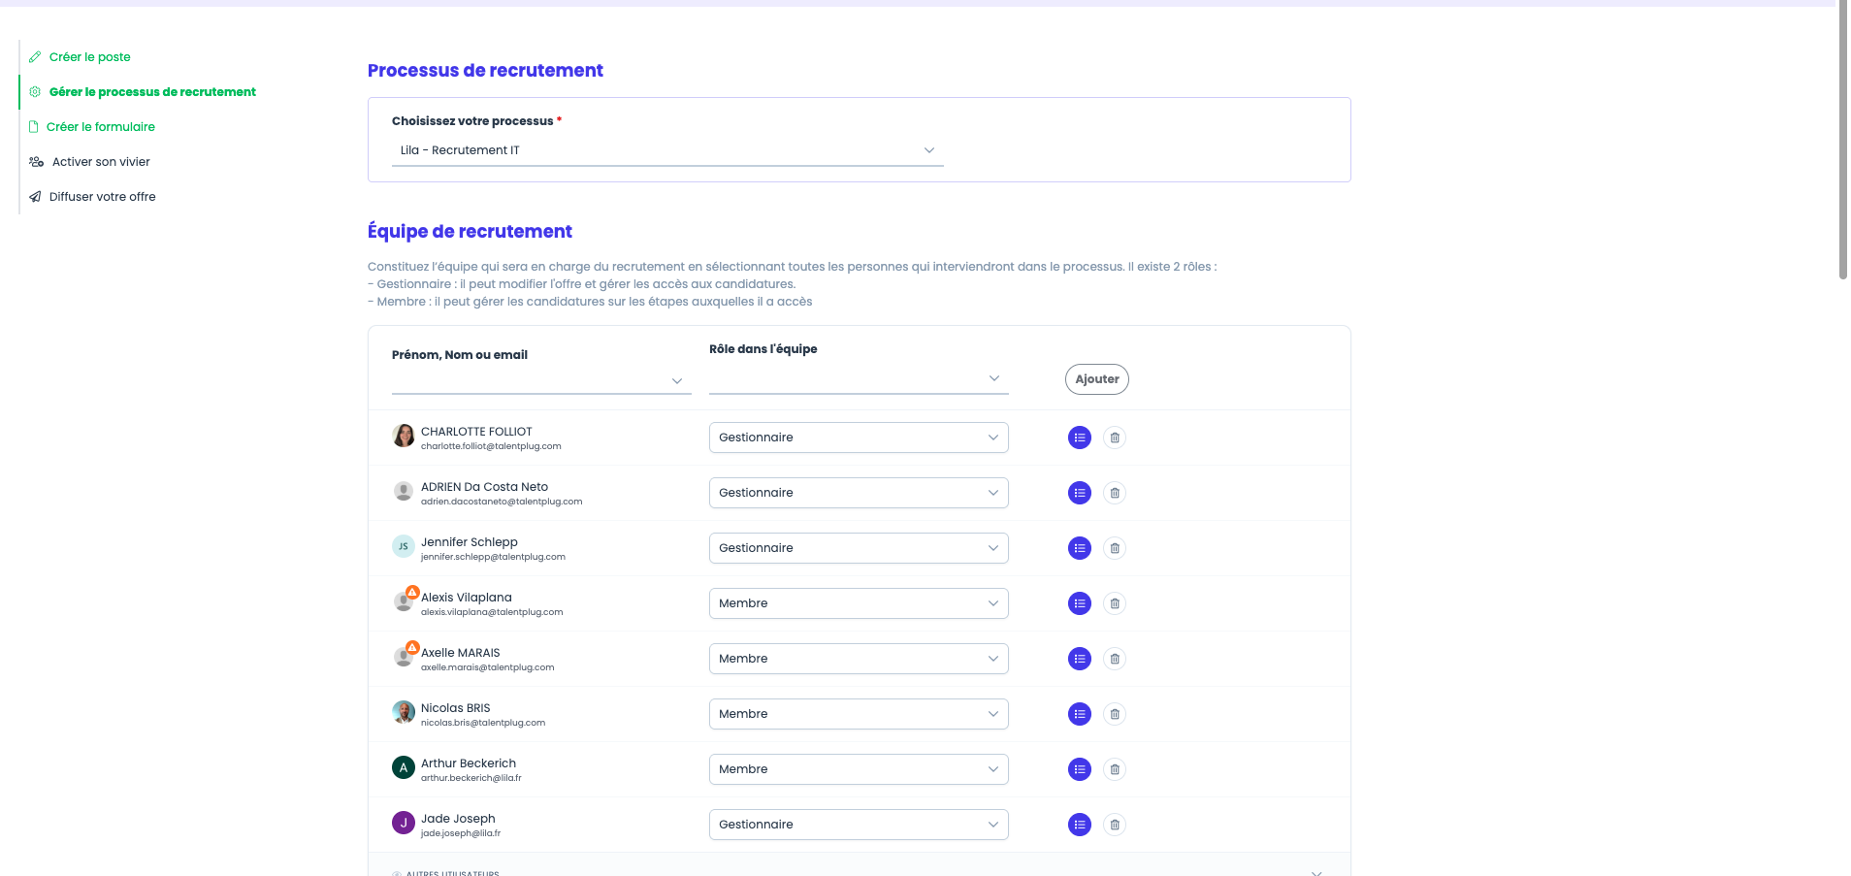Open the stages list icon for Charlotte Folliot
The height and width of the screenshot is (876, 1851).
1079,438
